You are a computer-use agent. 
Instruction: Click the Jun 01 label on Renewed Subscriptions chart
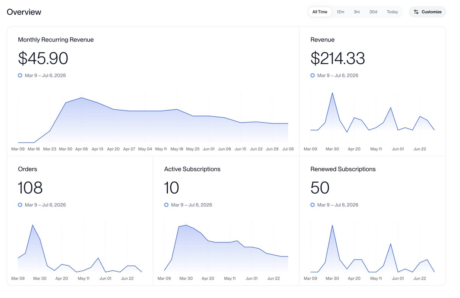point(398,278)
